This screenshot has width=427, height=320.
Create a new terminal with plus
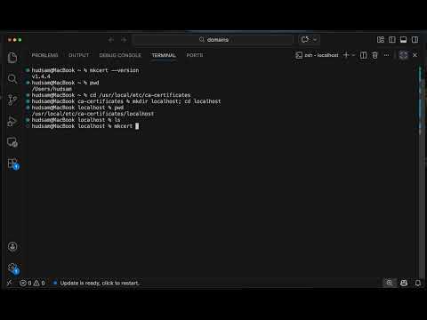click(x=346, y=55)
